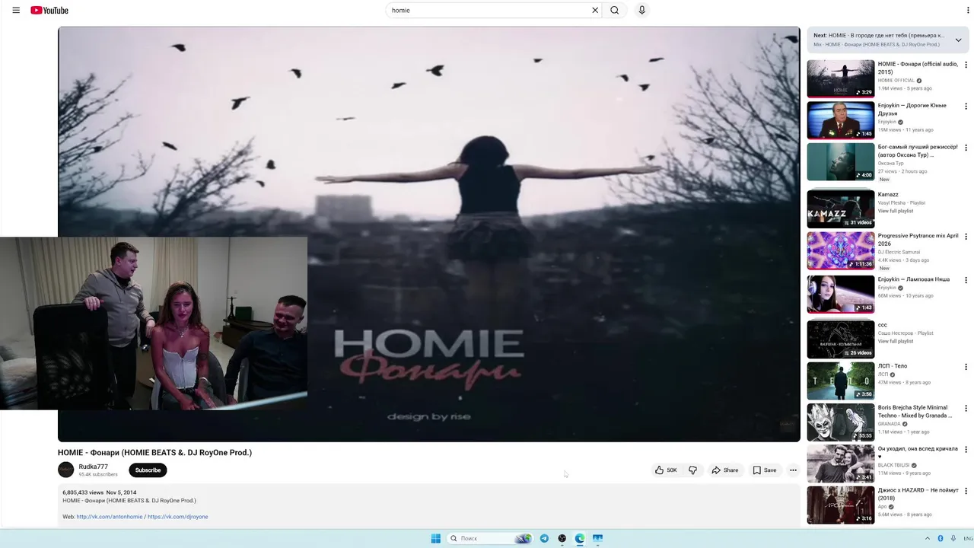
Task: Go to the YouTube home logo
Action: [49, 10]
